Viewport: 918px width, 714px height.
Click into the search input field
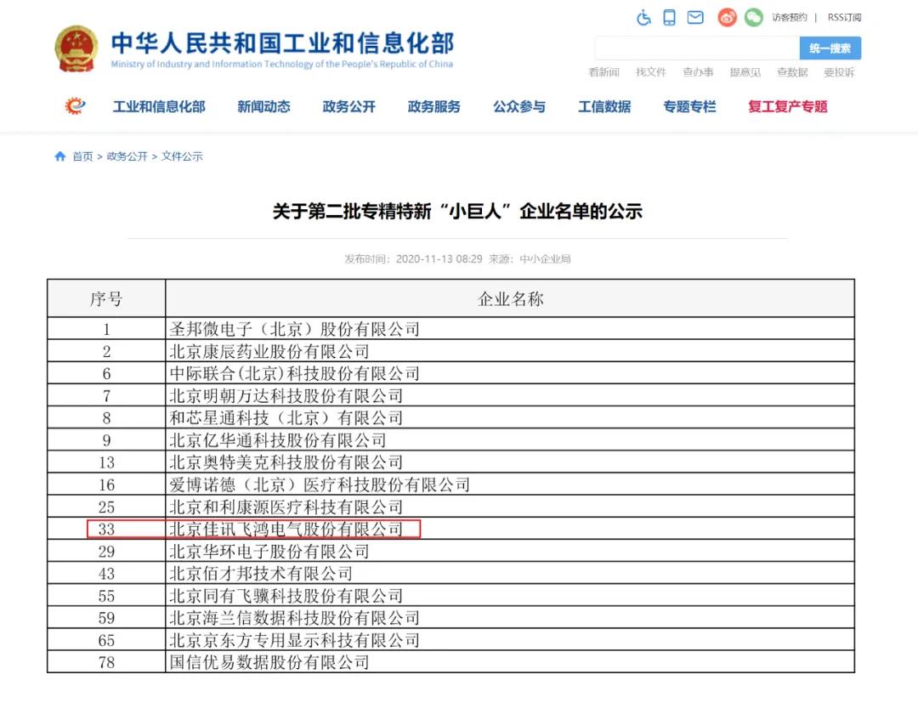click(x=697, y=48)
